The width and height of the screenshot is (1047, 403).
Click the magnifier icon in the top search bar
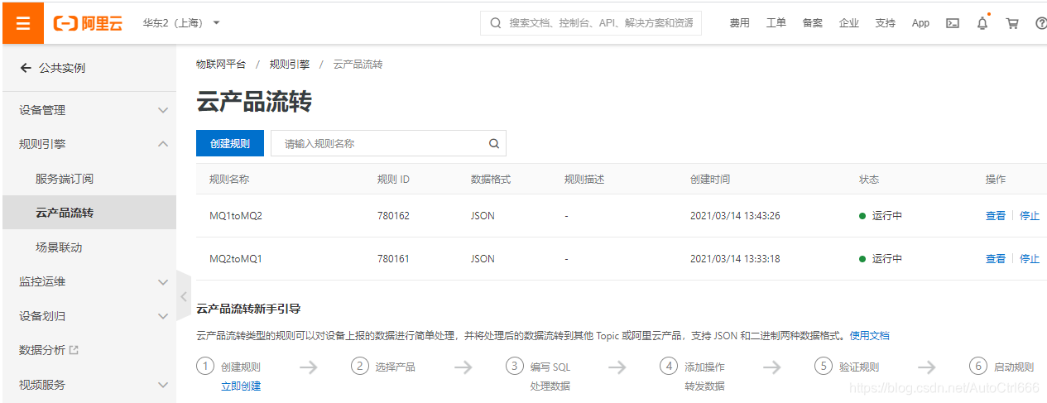tap(495, 23)
